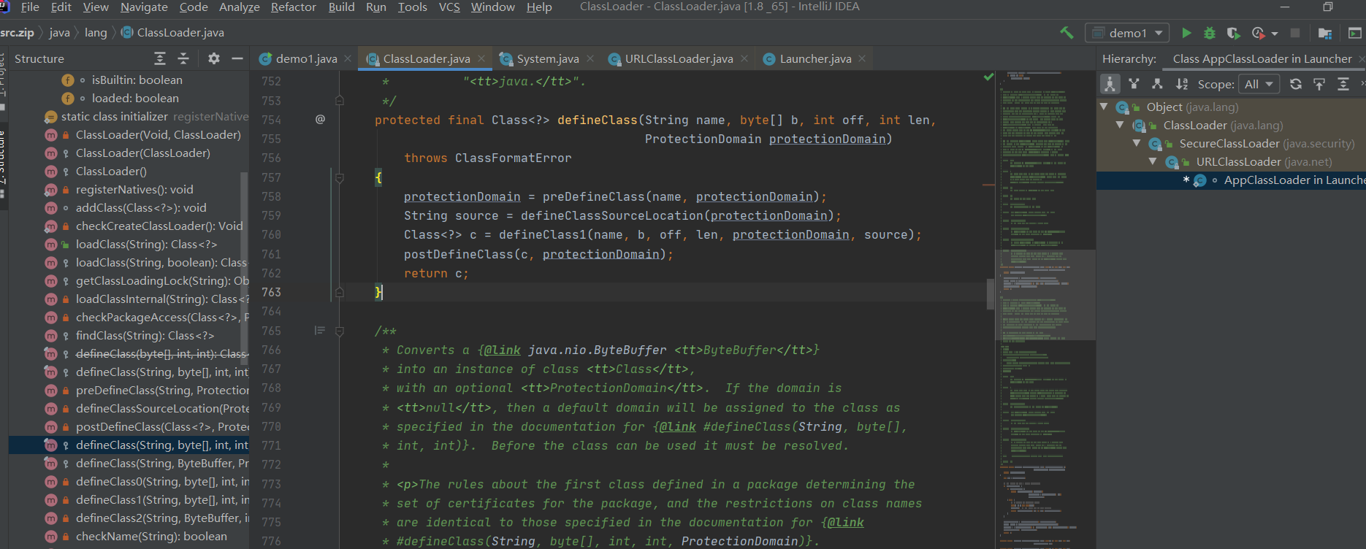Open the profiler options dropdown arrow
The width and height of the screenshot is (1366, 549).
[x=1275, y=34]
